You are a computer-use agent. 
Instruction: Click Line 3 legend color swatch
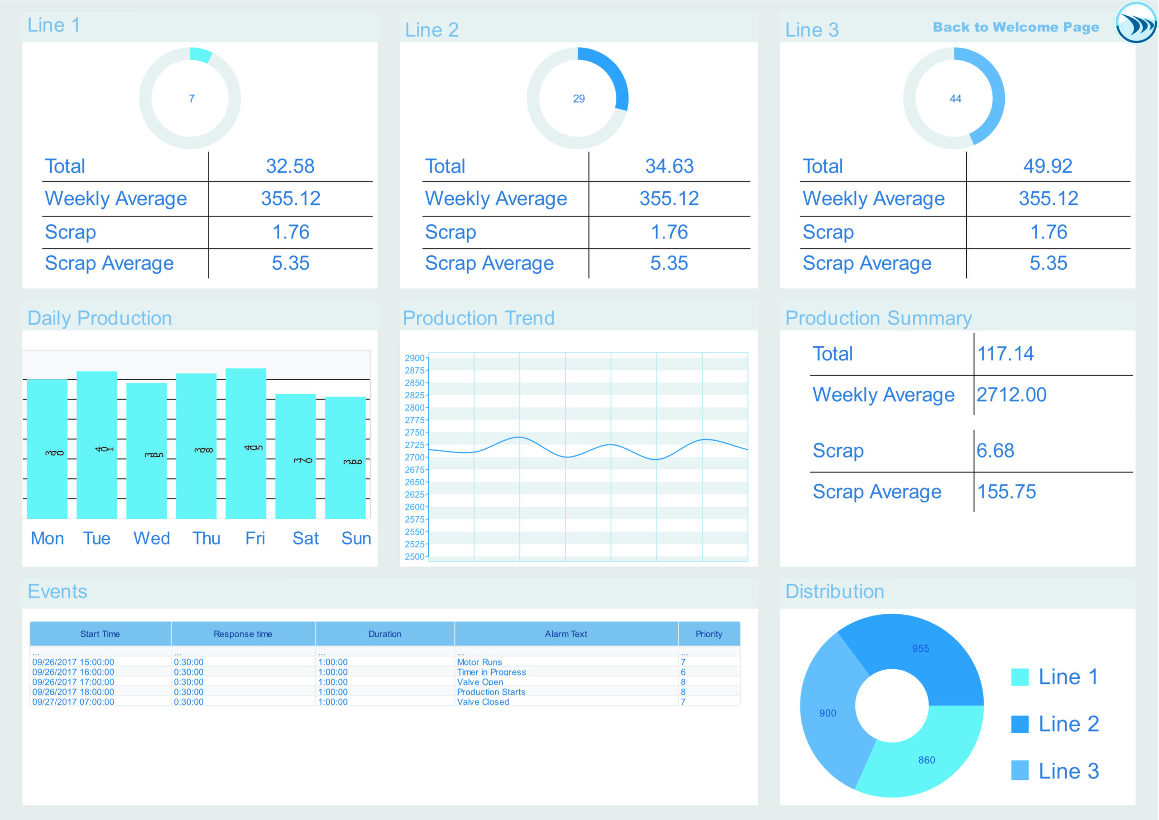pos(1019,771)
